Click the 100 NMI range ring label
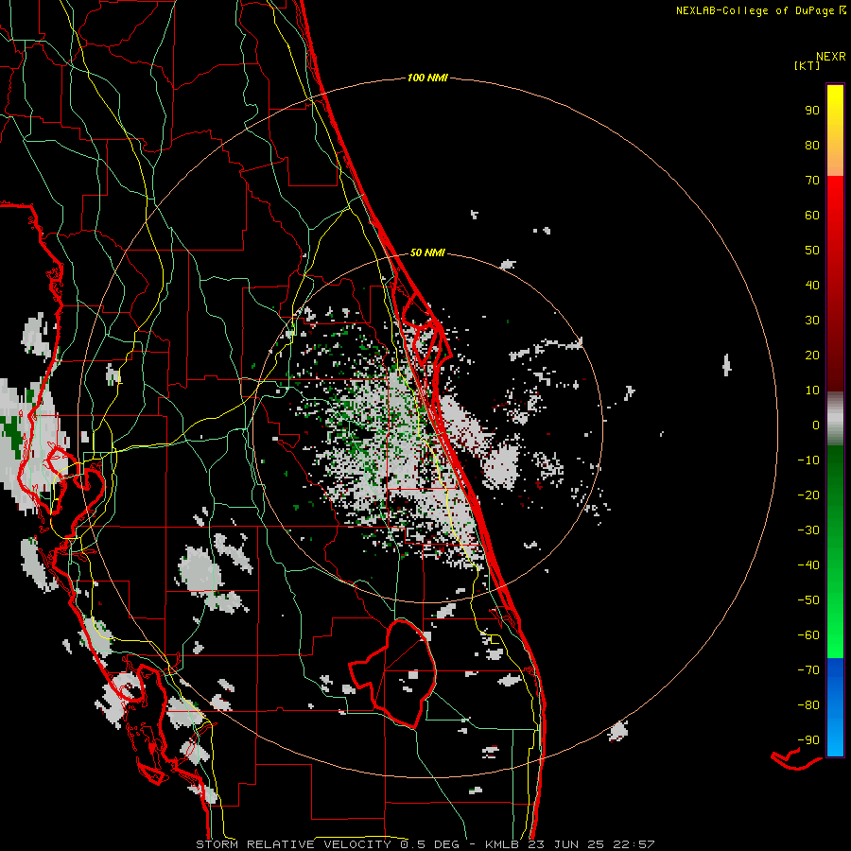 [427, 78]
